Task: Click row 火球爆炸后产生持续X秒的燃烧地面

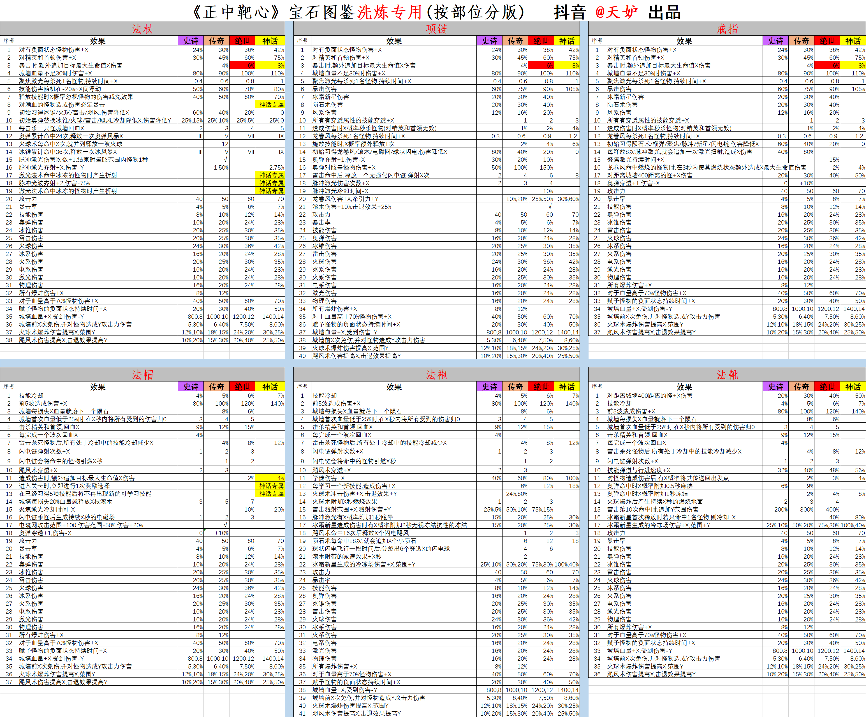Action: point(727,501)
